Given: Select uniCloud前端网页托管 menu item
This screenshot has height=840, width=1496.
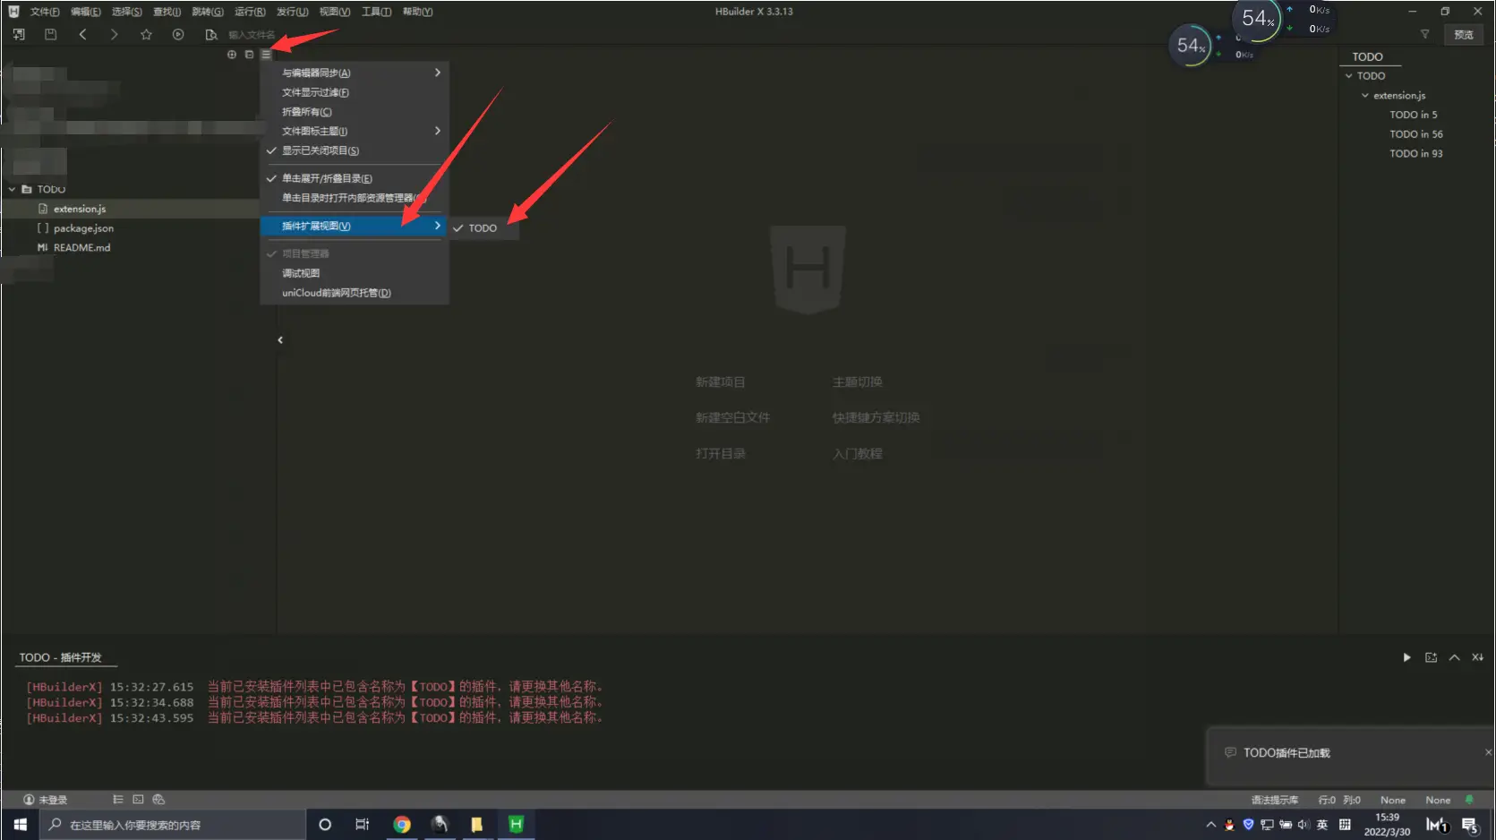Looking at the screenshot, I should (355, 293).
